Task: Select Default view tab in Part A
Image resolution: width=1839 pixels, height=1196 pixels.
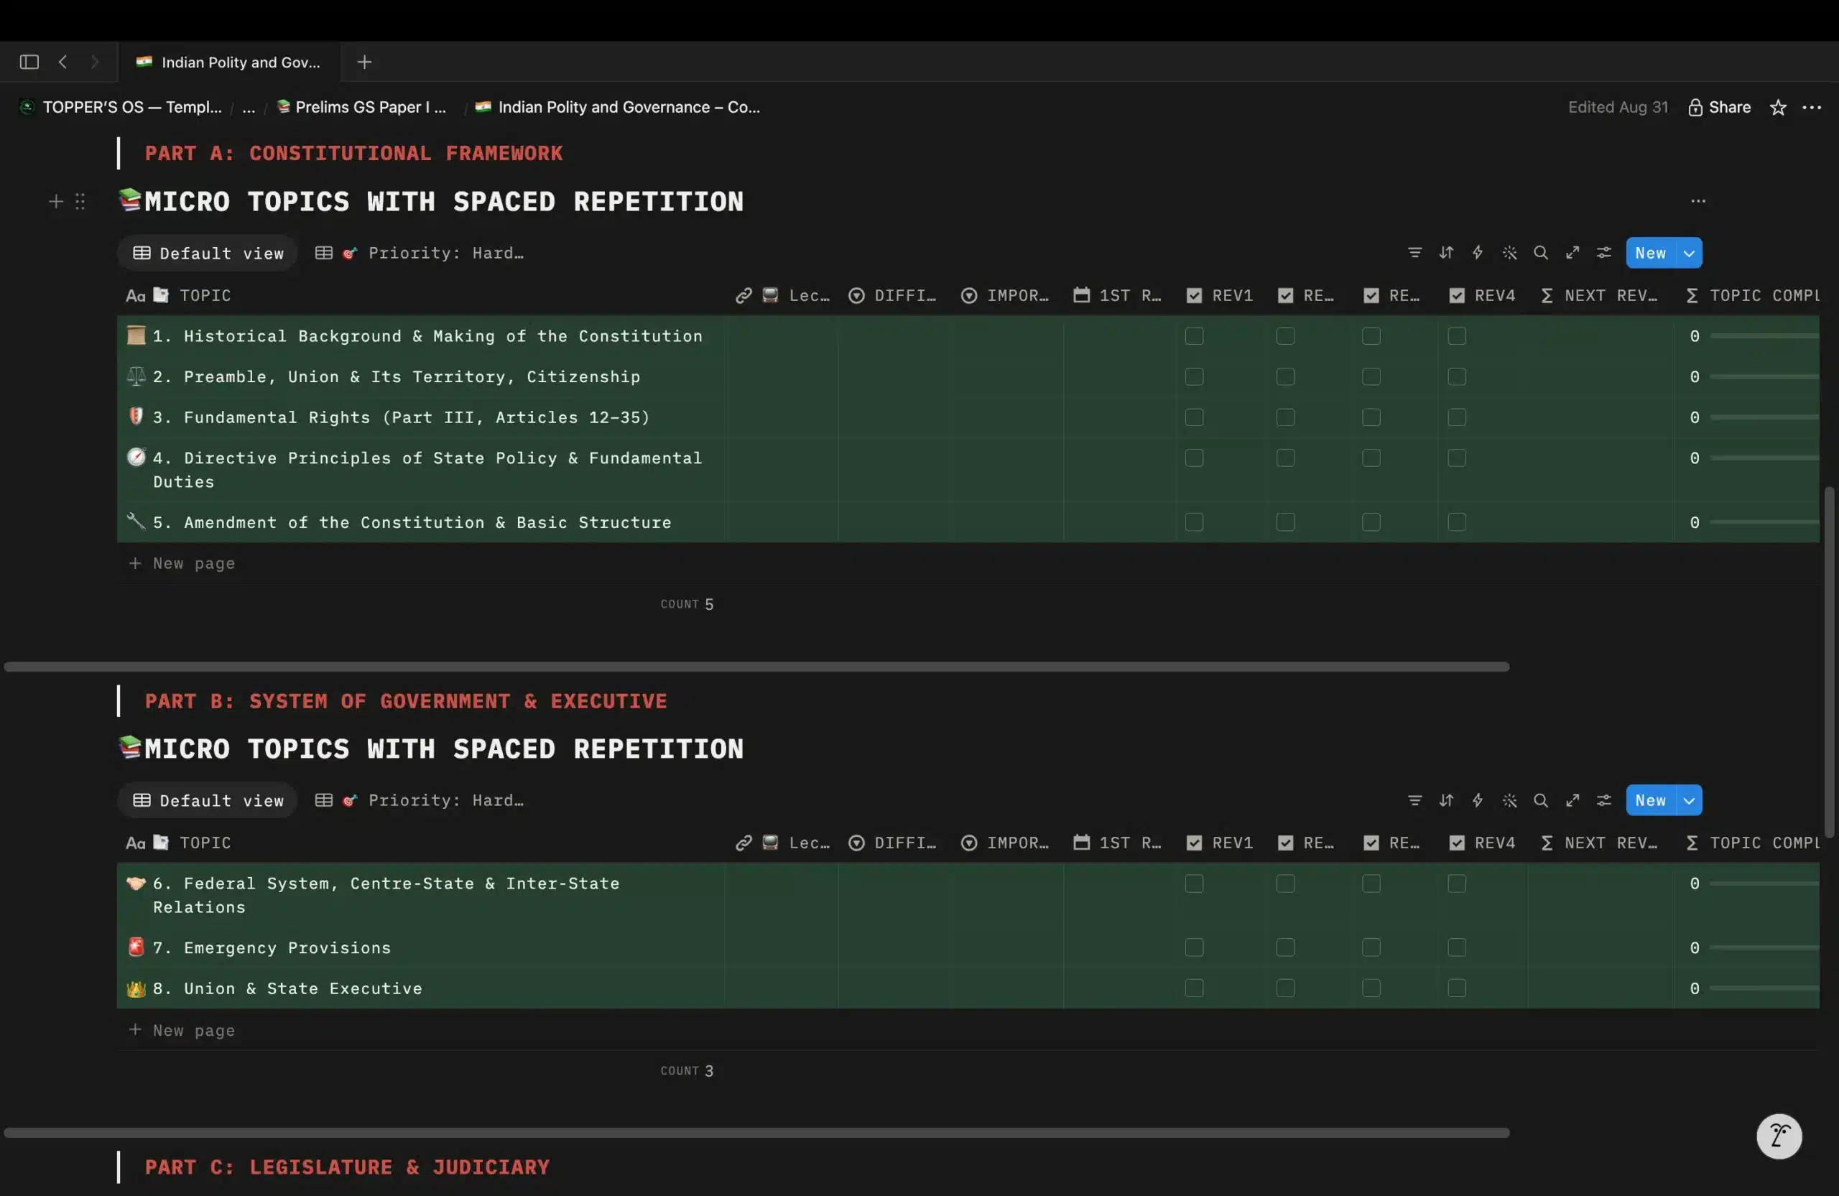Action: tap(208, 254)
